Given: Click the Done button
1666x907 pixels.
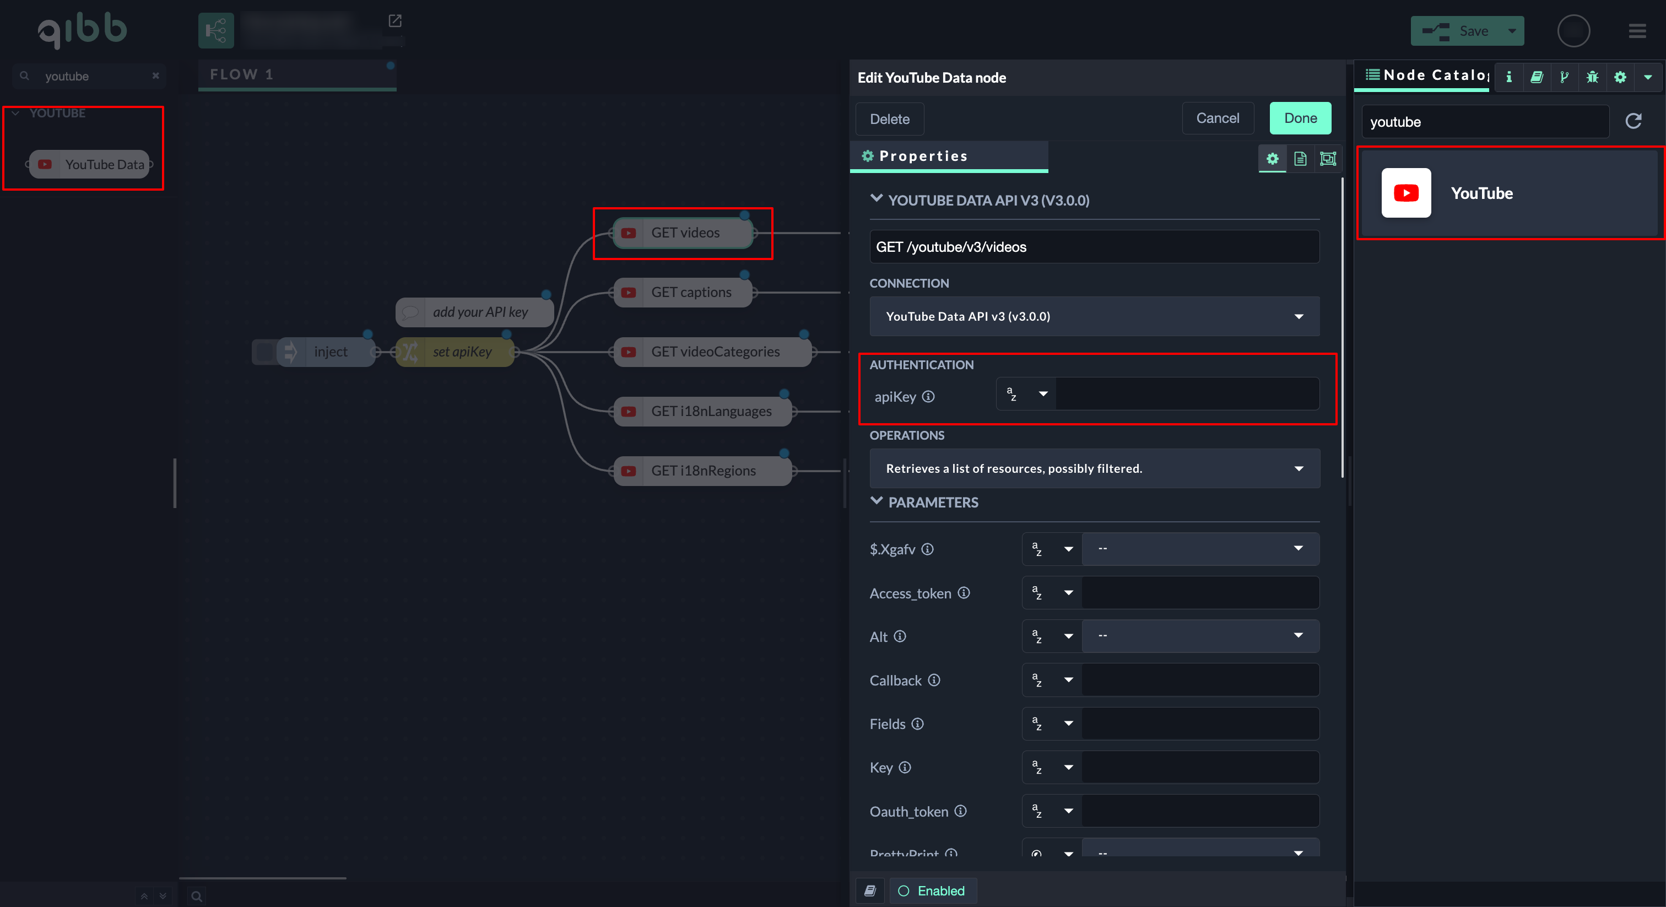Looking at the screenshot, I should click(x=1299, y=118).
